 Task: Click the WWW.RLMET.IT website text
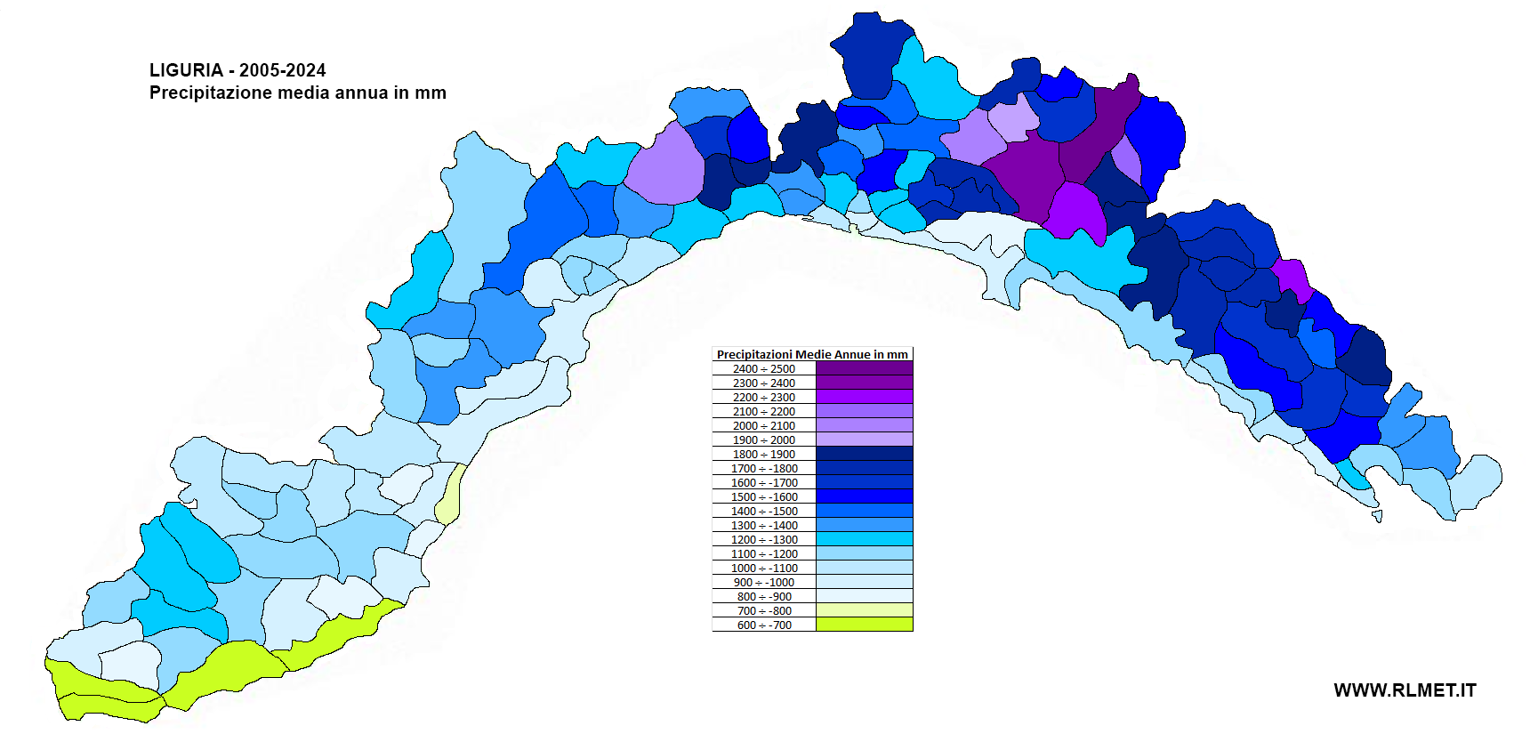1405,690
